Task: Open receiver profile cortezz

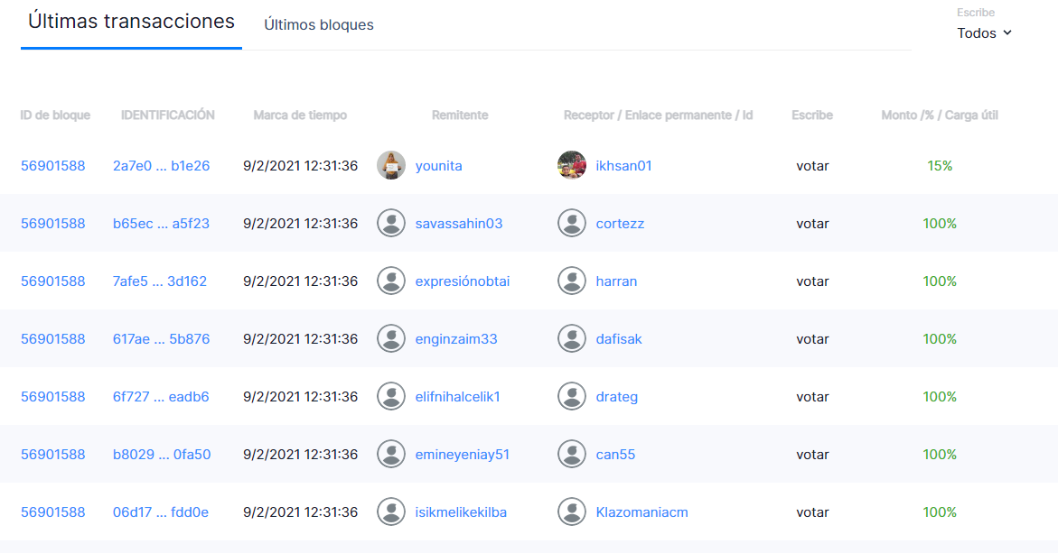Action: point(620,224)
